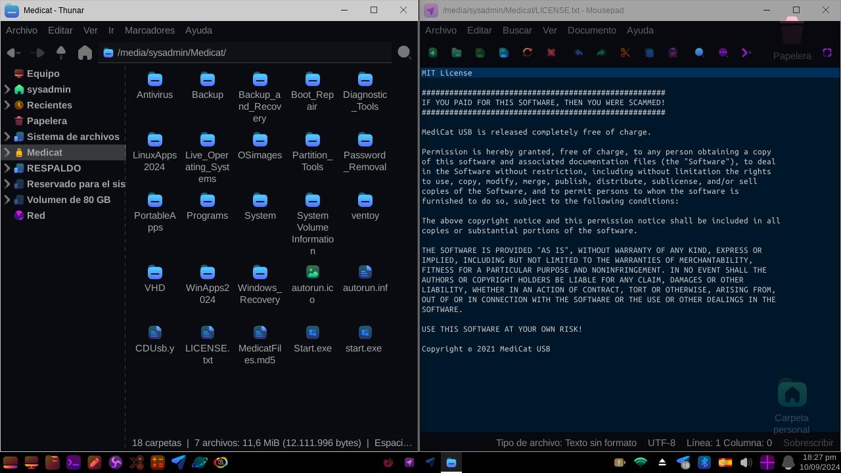The image size is (841, 473).
Task: Select the Password_Removal folder
Action: 365,153
